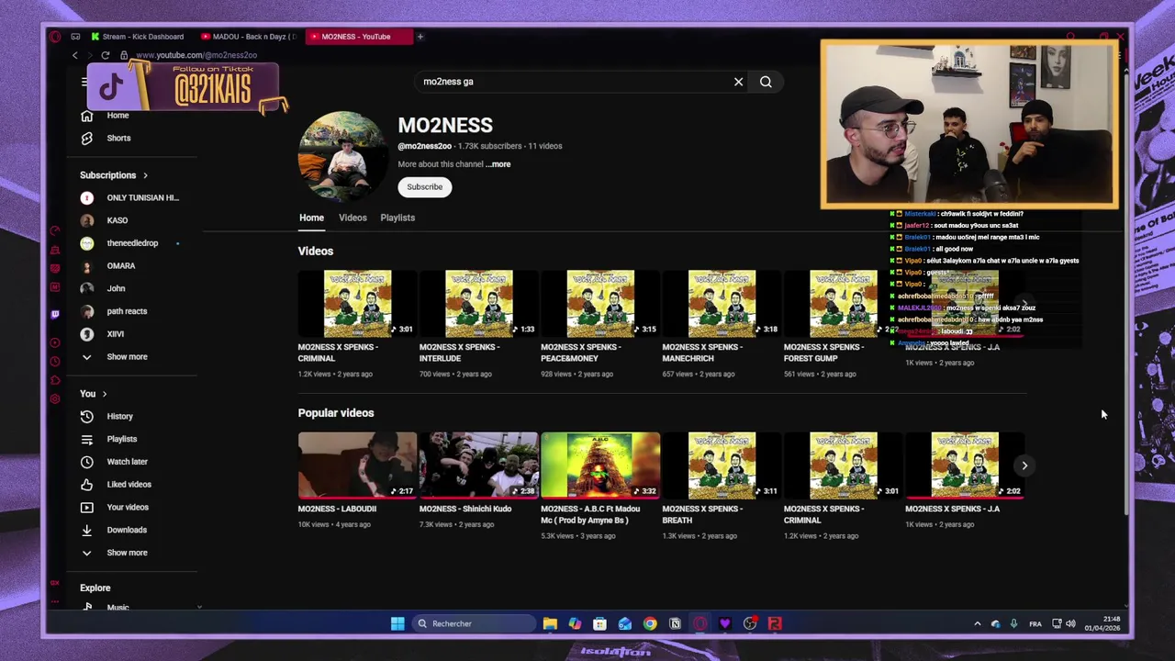The width and height of the screenshot is (1175, 661).
Task: Play MO2NESS X SPENKS - FOREST GUMP video
Action: click(843, 303)
